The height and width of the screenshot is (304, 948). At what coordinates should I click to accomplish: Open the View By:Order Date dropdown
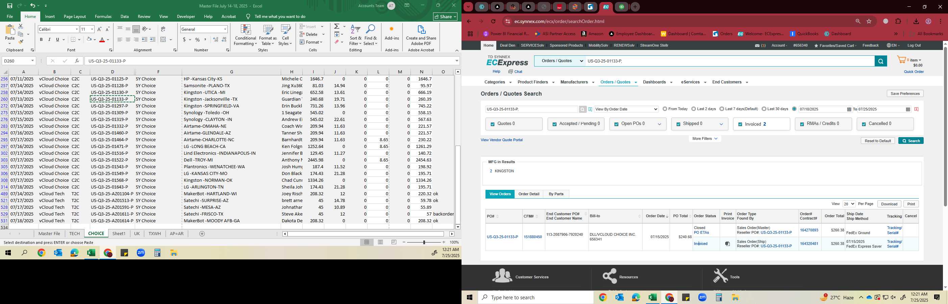point(626,109)
